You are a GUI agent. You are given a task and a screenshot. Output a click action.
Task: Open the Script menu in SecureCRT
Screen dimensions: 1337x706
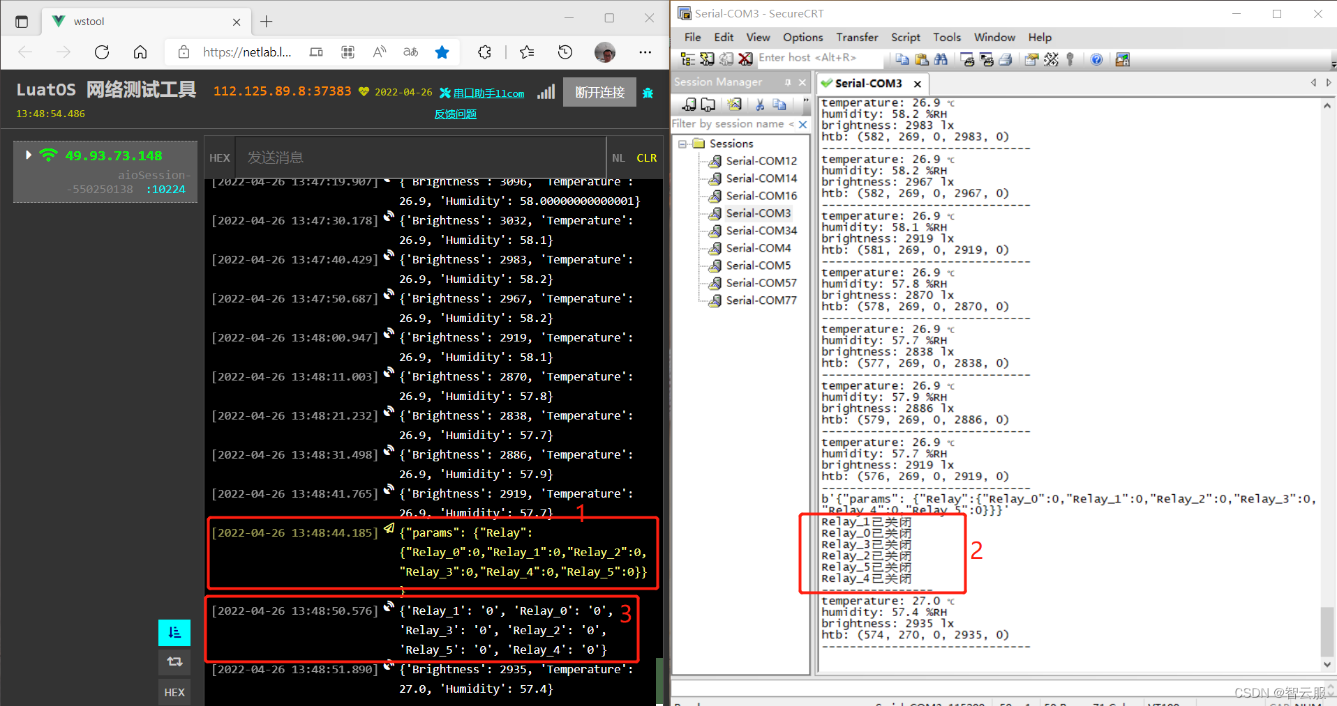coord(905,37)
